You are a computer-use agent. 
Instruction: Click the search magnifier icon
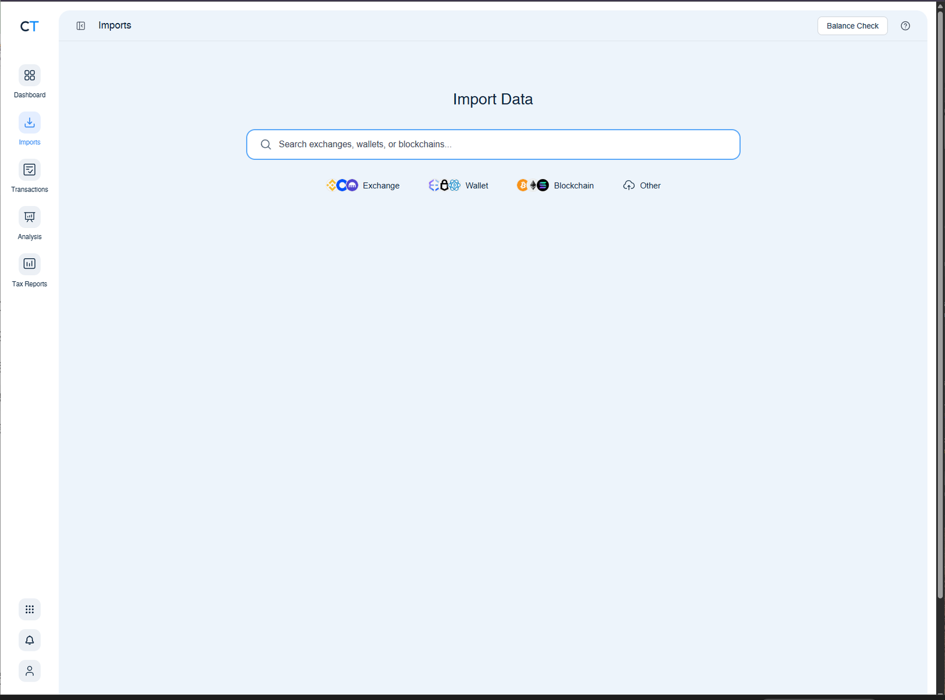(x=266, y=144)
